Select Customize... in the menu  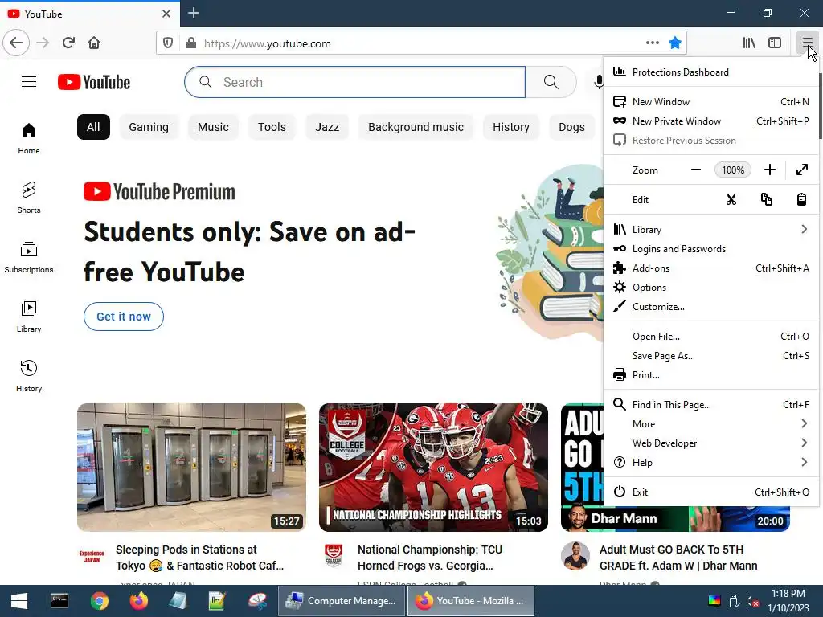711,307
